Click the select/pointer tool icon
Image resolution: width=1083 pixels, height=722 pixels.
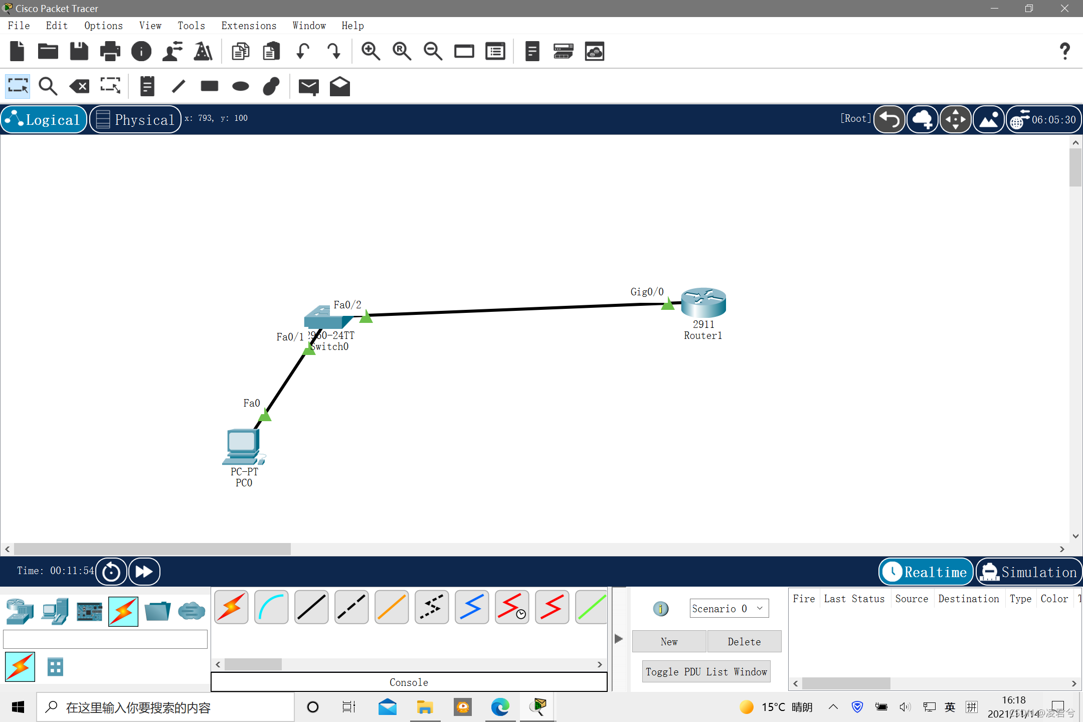coord(18,86)
